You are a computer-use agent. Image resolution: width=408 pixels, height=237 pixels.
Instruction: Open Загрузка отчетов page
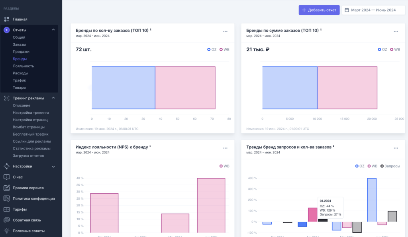tap(28, 156)
